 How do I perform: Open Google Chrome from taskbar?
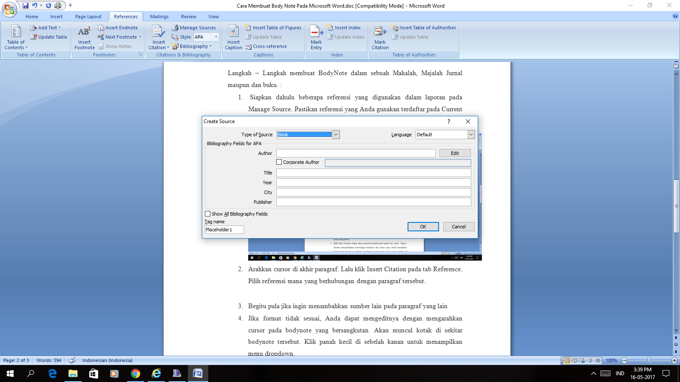[136, 374]
